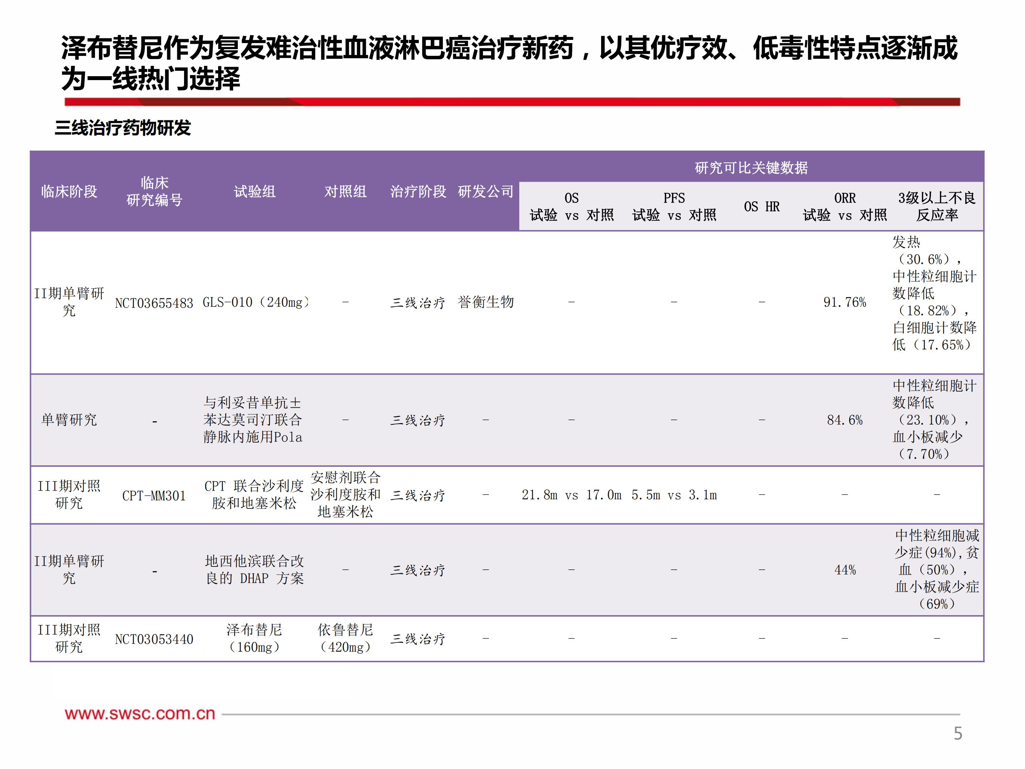This screenshot has height=769, width=1025.
Task: Select the slide title about 泽布替尼
Action: click(509, 63)
